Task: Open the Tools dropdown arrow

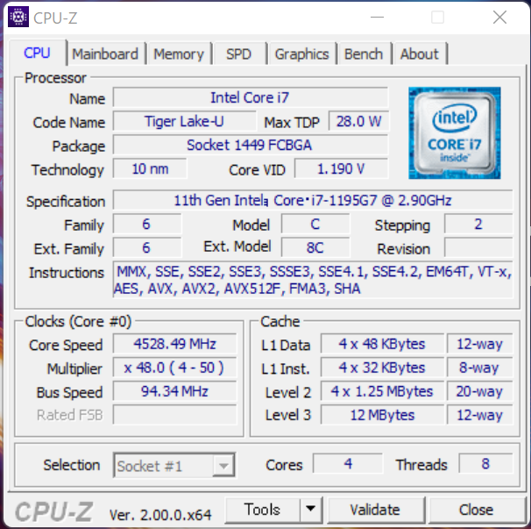Action: pyautogui.click(x=311, y=510)
